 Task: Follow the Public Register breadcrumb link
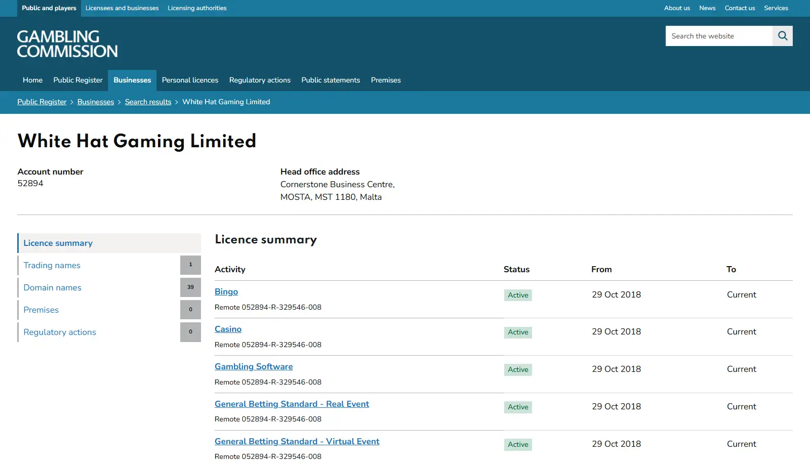(x=42, y=102)
